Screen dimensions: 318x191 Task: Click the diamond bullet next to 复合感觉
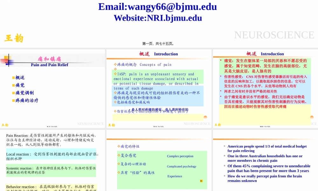(x=119, y=155)
